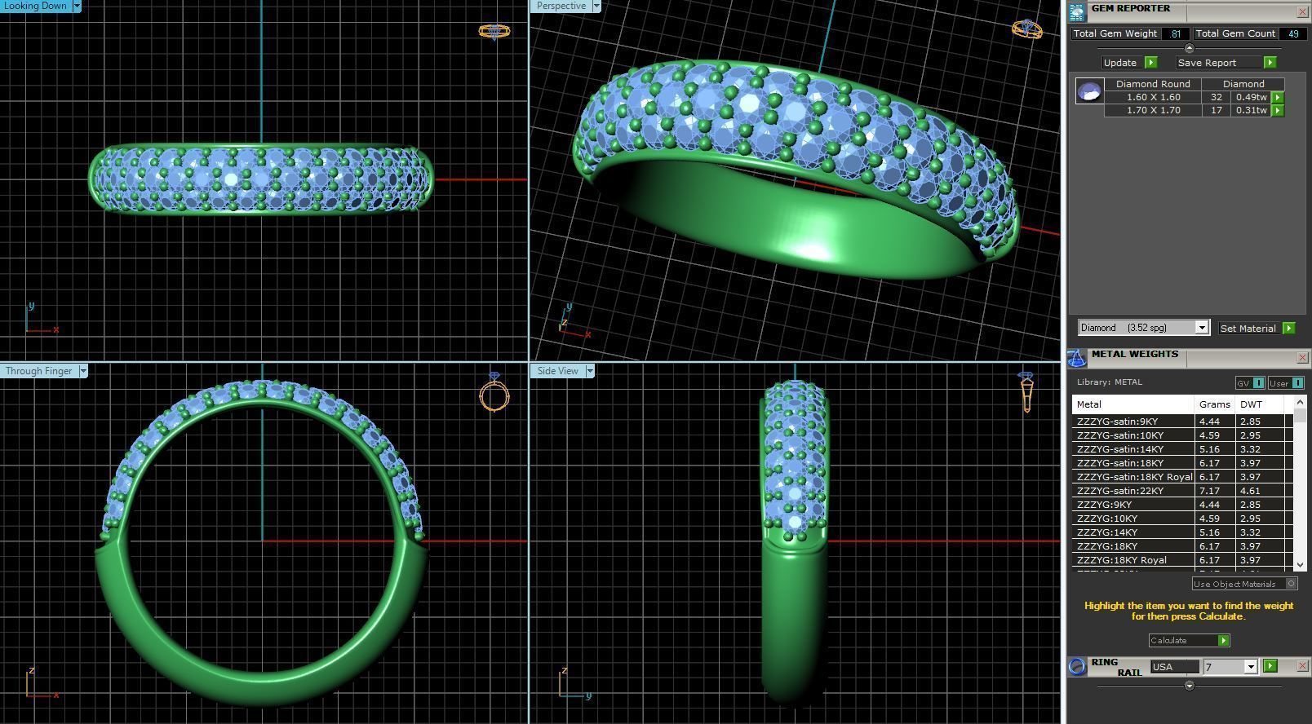Select the ZZZYG:18KY Royal metal row
The image size is (1312, 724).
[x=1182, y=560]
